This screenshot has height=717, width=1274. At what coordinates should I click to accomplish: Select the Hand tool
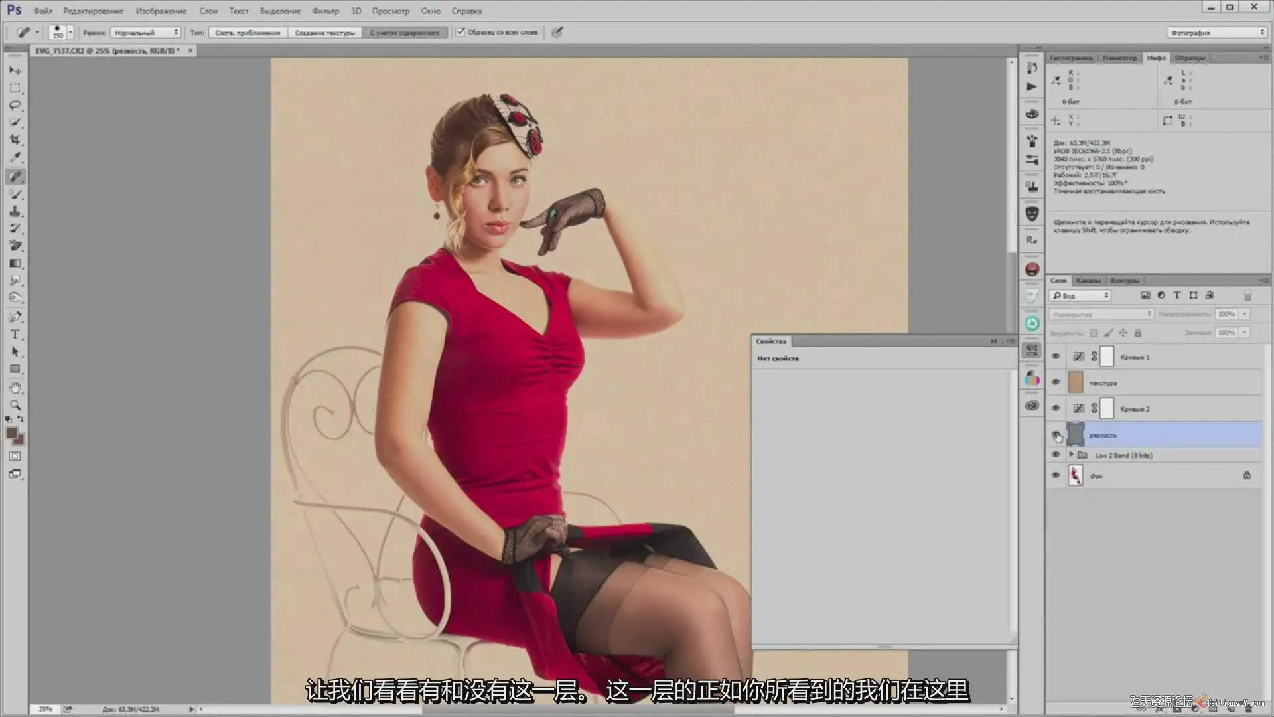(15, 388)
